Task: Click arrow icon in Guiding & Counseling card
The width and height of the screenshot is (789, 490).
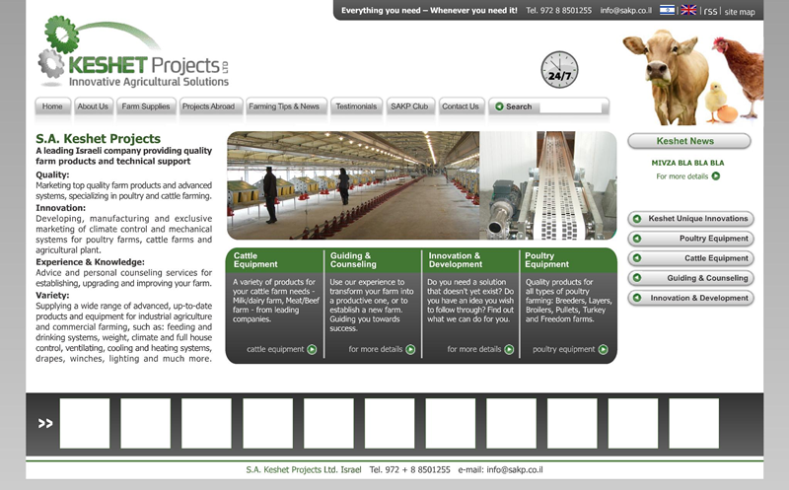Action: click(x=410, y=349)
